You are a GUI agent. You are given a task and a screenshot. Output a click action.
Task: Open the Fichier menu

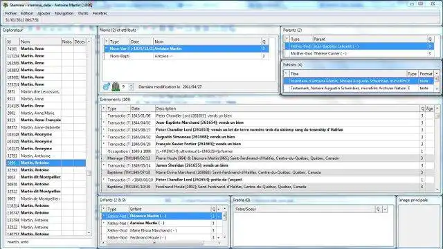(x=11, y=13)
